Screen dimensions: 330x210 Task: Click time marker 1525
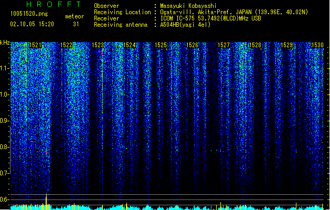pyautogui.click(x=161, y=45)
